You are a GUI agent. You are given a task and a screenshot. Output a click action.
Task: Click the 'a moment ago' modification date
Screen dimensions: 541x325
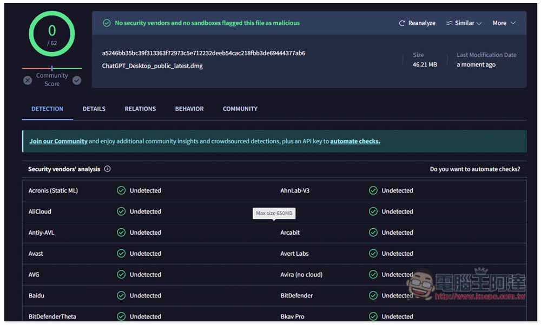476,64
